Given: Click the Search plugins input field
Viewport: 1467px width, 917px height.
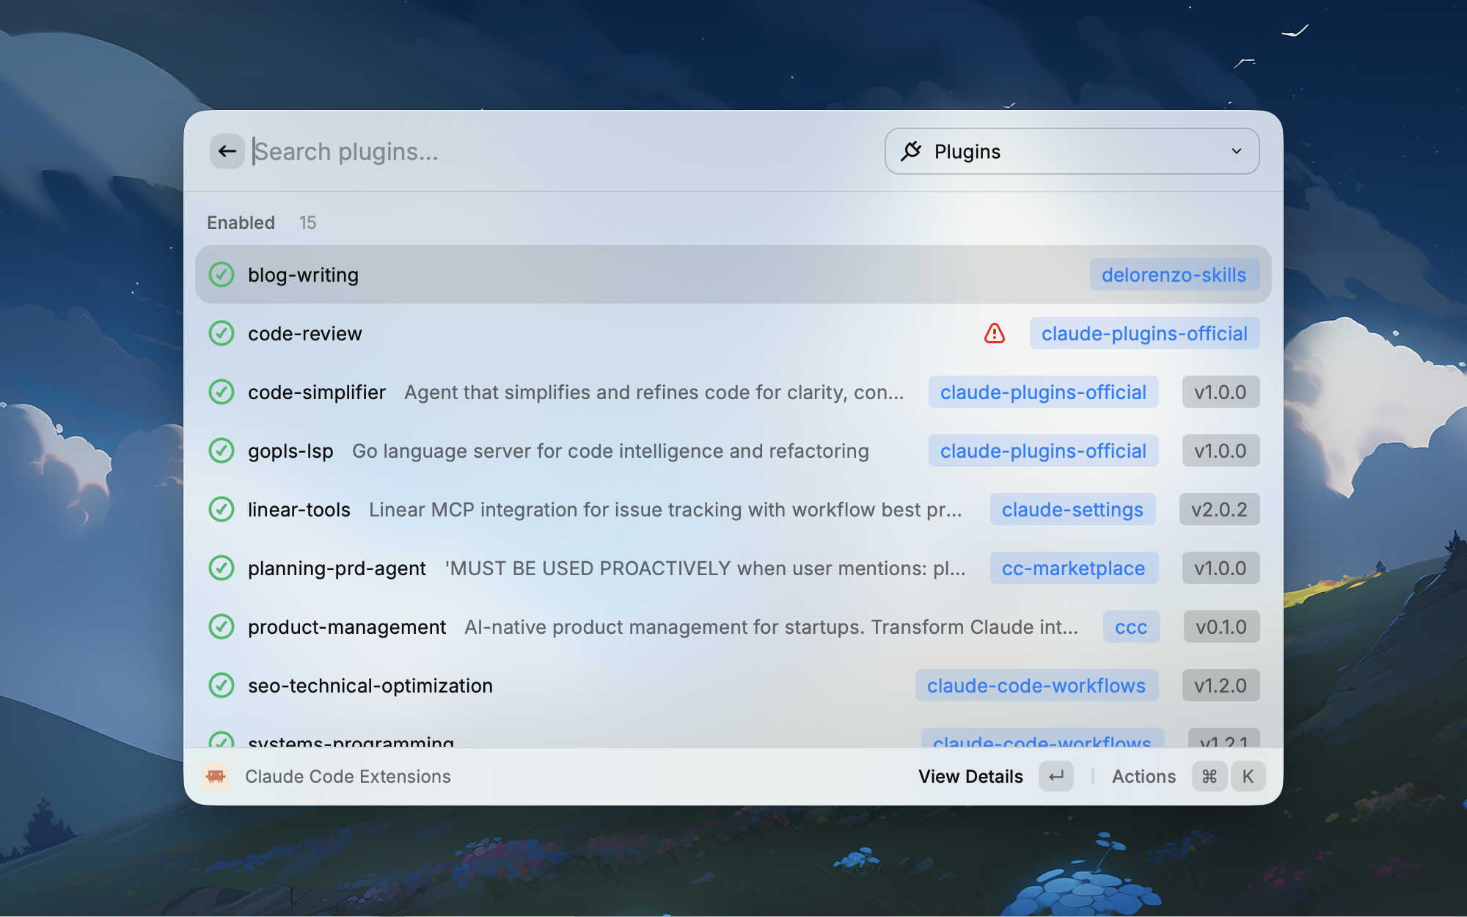Looking at the screenshot, I should tap(513, 151).
